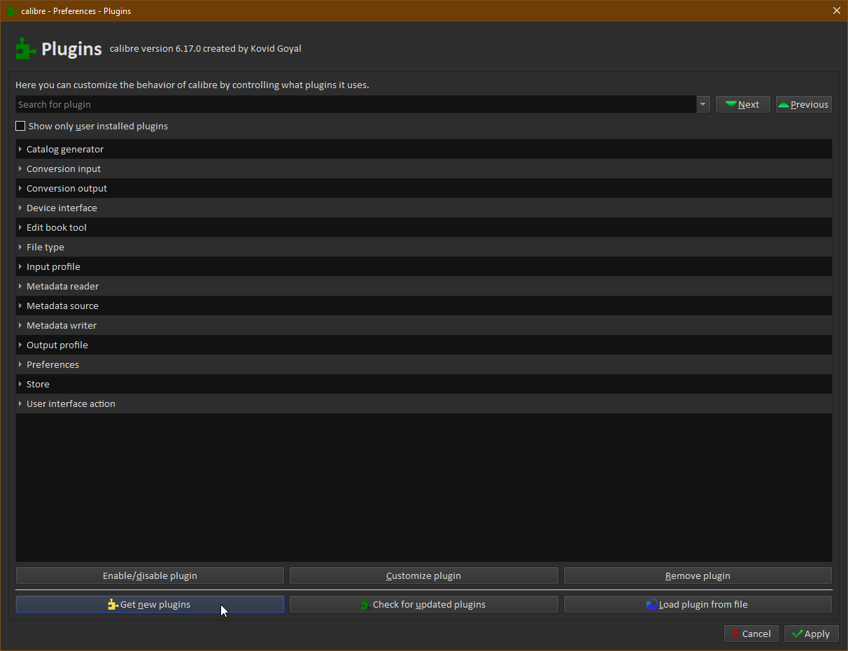Expand the Conversion output category
This screenshot has width=848, height=651.
(x=20, y=188)
